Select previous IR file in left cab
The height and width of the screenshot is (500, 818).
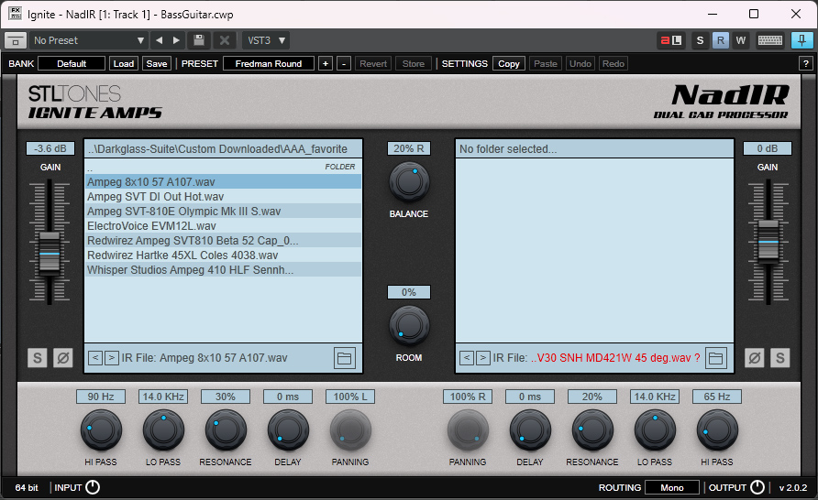[95, 358]
